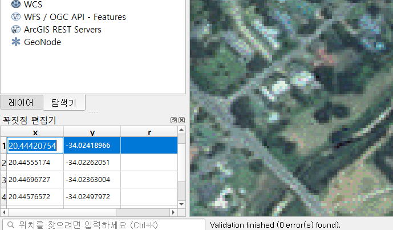393x230 pixels.
Task: Select y cell -34.02418966
Action: click(92, 145)
